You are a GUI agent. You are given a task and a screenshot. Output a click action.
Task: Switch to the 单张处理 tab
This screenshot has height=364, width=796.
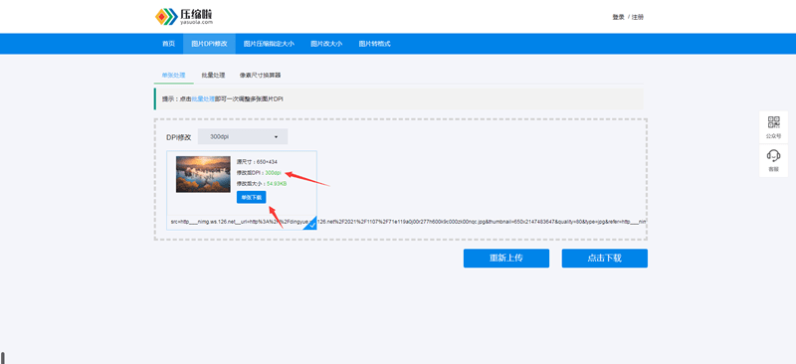click(x=173, y=76)
